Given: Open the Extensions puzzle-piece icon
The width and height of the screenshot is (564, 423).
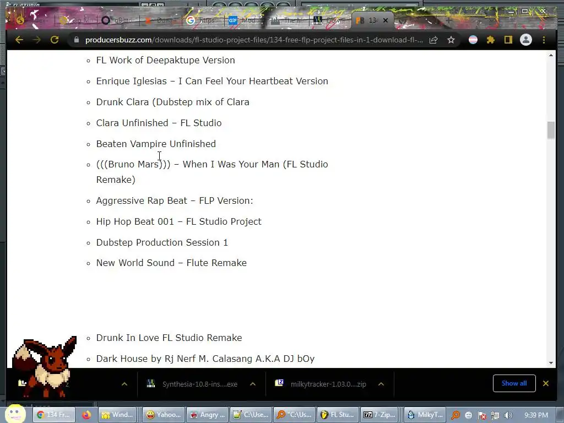Looking at the screenshot, I should point(491,40).
